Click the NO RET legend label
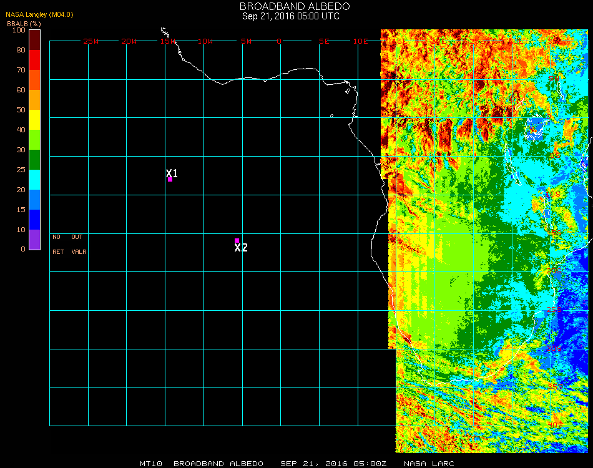Viewport: 593px width, 468px height. (x=57, y=245)
